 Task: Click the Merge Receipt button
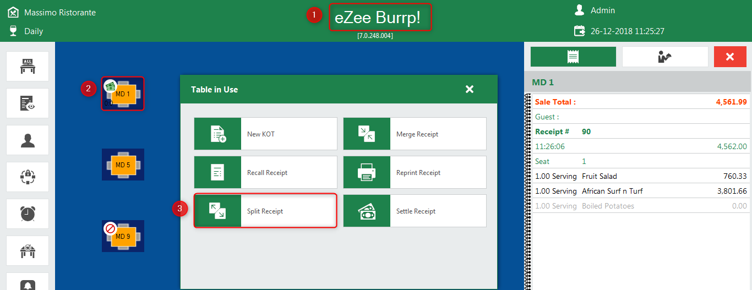coord(415,134)
